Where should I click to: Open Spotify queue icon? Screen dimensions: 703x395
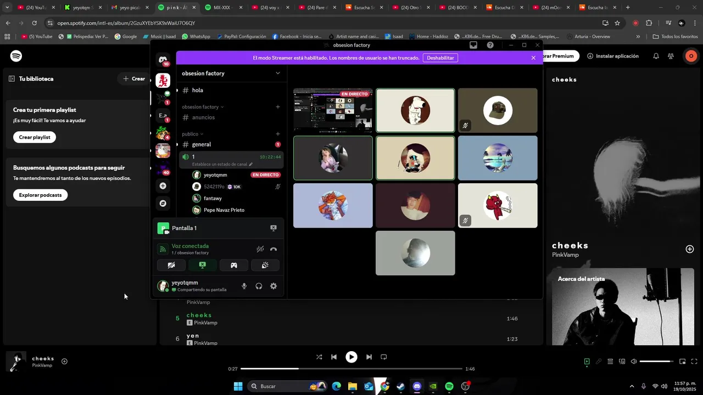(610, 362)
